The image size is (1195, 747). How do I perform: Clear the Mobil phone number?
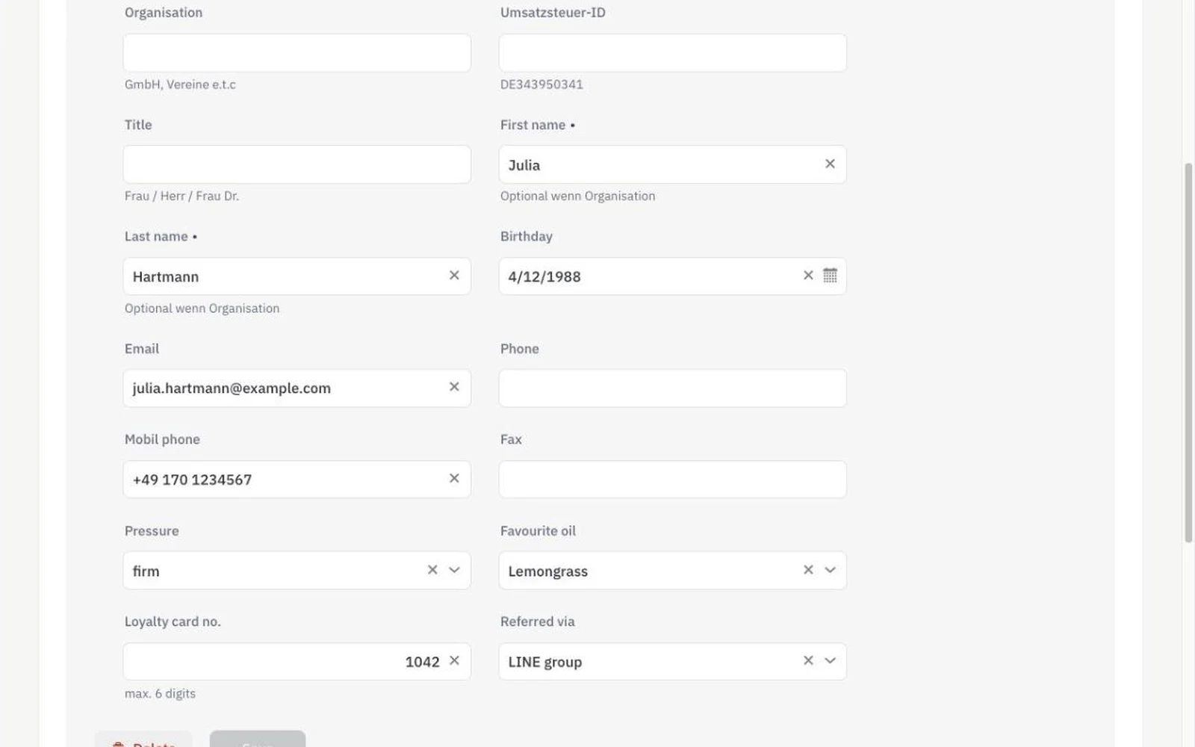[454, 479]
